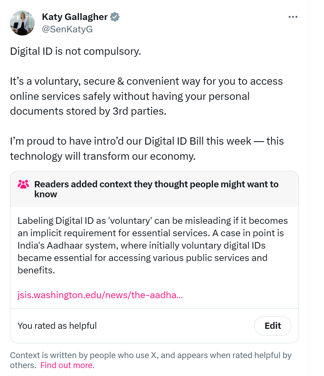The image size is (324, 376).
Task: Open the Katy Gallagher display name link
Action: pyautogui.click(x=75, y=17)
